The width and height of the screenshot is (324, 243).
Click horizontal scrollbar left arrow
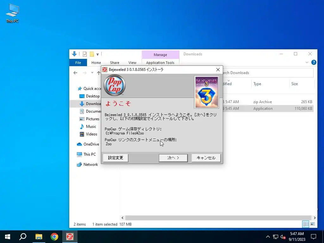(122, 218)
